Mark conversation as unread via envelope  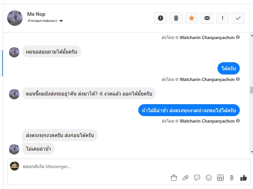[x=207, y=18]
